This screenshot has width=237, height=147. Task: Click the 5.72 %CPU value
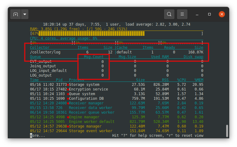(x=182, y=85)
